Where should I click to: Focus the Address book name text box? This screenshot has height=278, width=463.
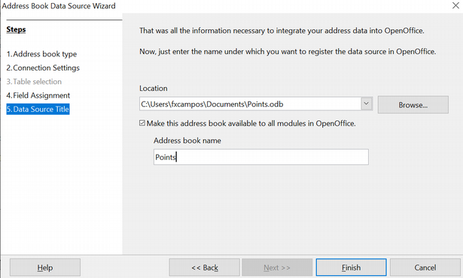click(x=260, y=157)
